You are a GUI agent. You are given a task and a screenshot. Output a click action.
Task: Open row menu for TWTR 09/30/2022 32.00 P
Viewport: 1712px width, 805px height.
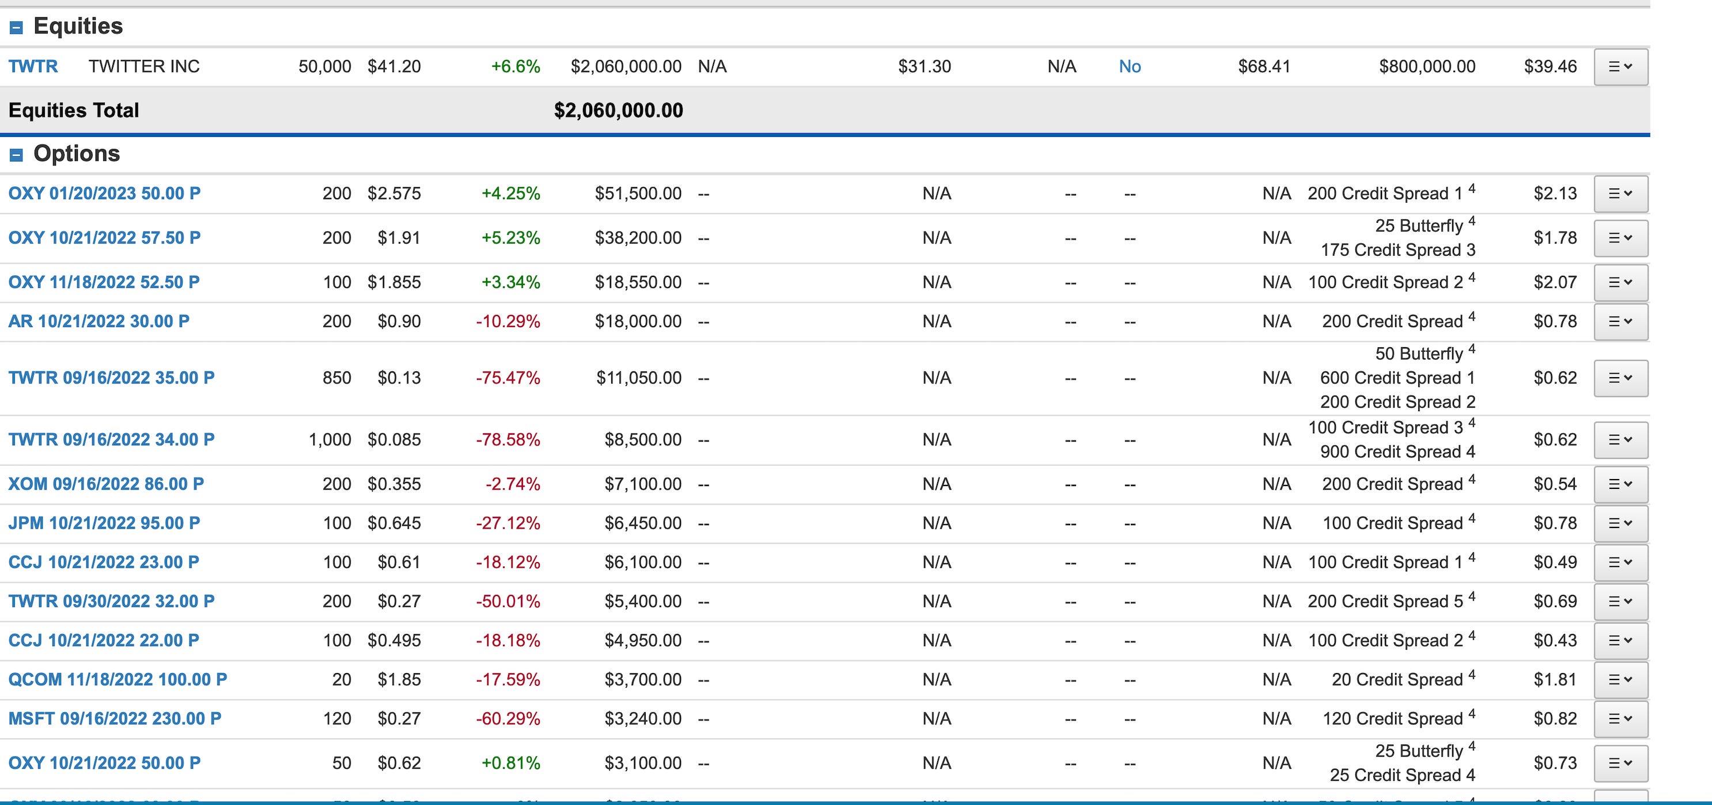click(x=1620, y=602)
